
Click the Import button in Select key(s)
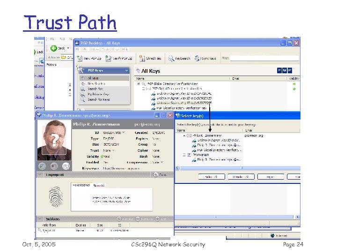(271, 177)
